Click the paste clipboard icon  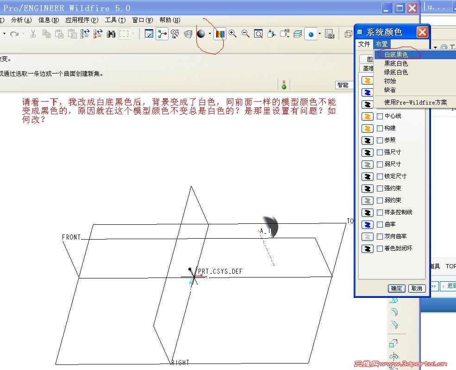(59, 34)
